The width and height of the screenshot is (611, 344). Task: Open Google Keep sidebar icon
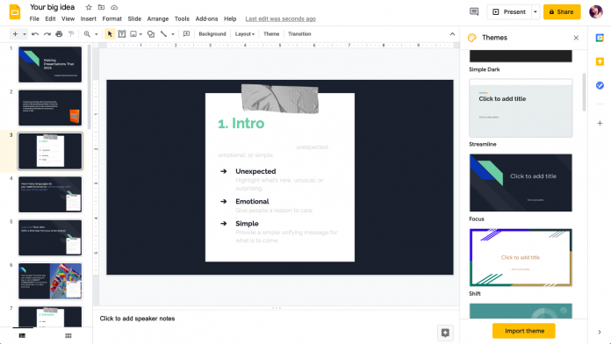coord(600,61)
